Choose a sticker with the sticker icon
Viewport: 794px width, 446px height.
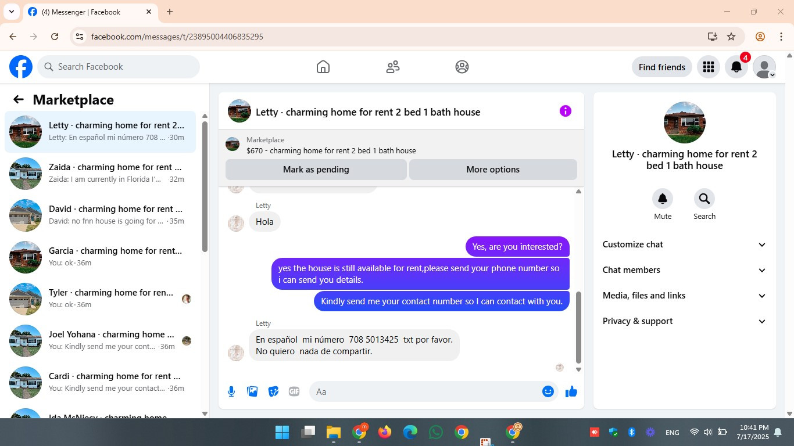pos(273,391)
